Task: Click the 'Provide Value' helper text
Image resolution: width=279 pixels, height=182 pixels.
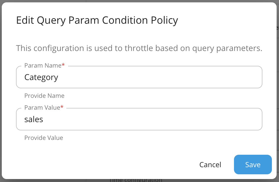Action: pos(44,138)
